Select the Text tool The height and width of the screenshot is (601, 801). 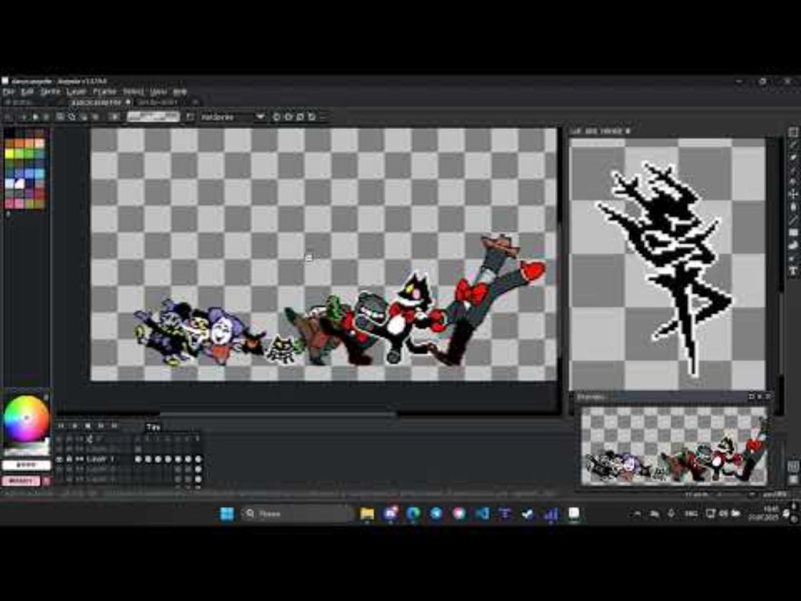pos(793,272)
